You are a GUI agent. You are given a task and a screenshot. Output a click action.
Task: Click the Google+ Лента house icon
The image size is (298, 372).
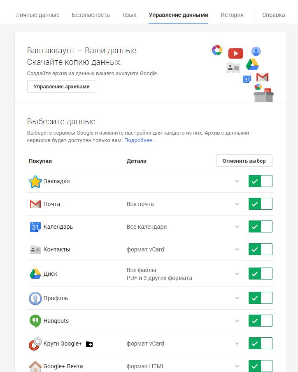click(35, 366)
